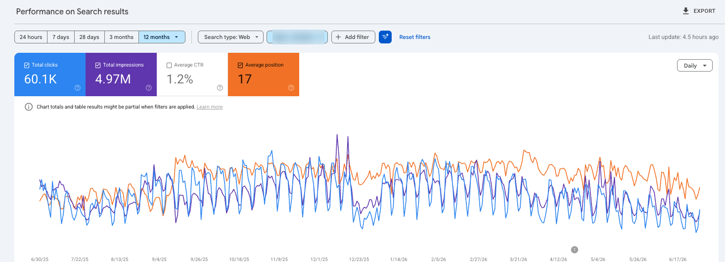The height and width of the screenshot is (262, 725).
Task: Open the Daily granularity dropdown
Action: pyautogui.click(x=694, y=66)
